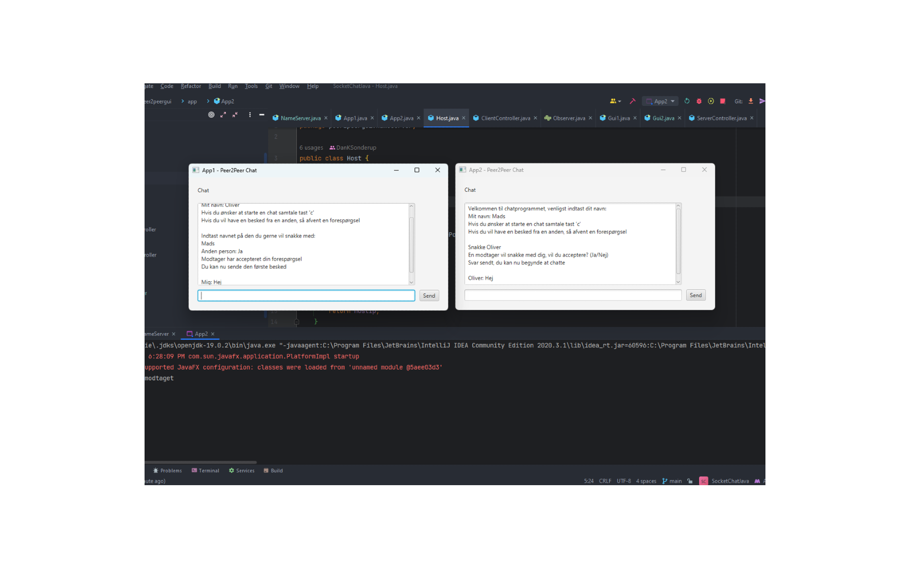Close the Gui2.java tab
Viewport: 910px width, 568px height.
[680, 118]
